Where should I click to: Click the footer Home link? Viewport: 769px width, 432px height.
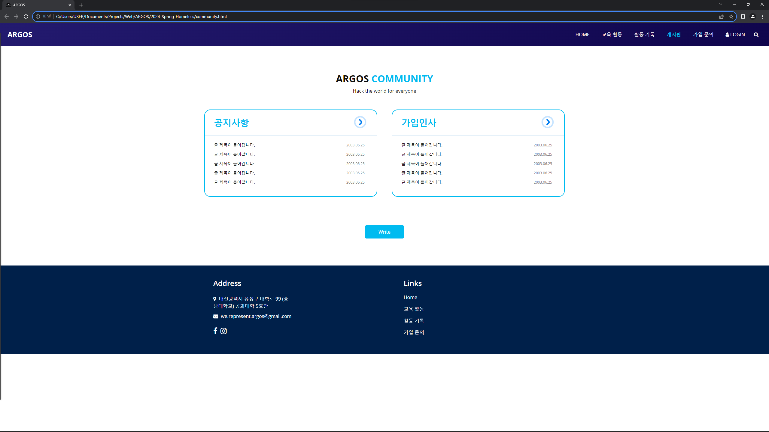(x=410, y=297)
